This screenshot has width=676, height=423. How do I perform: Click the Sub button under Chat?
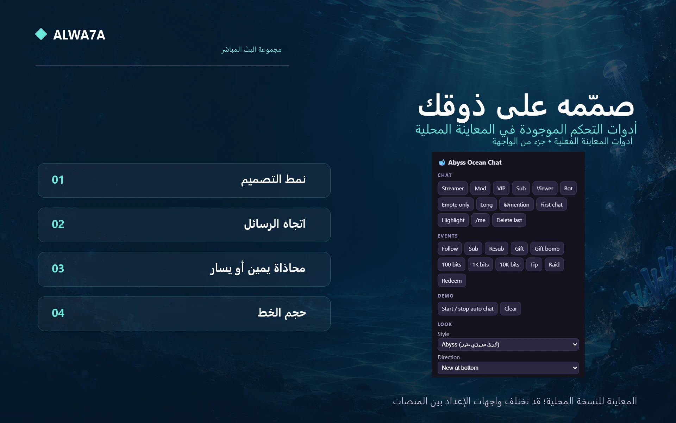pyautogui.click(x=521, y=188)
